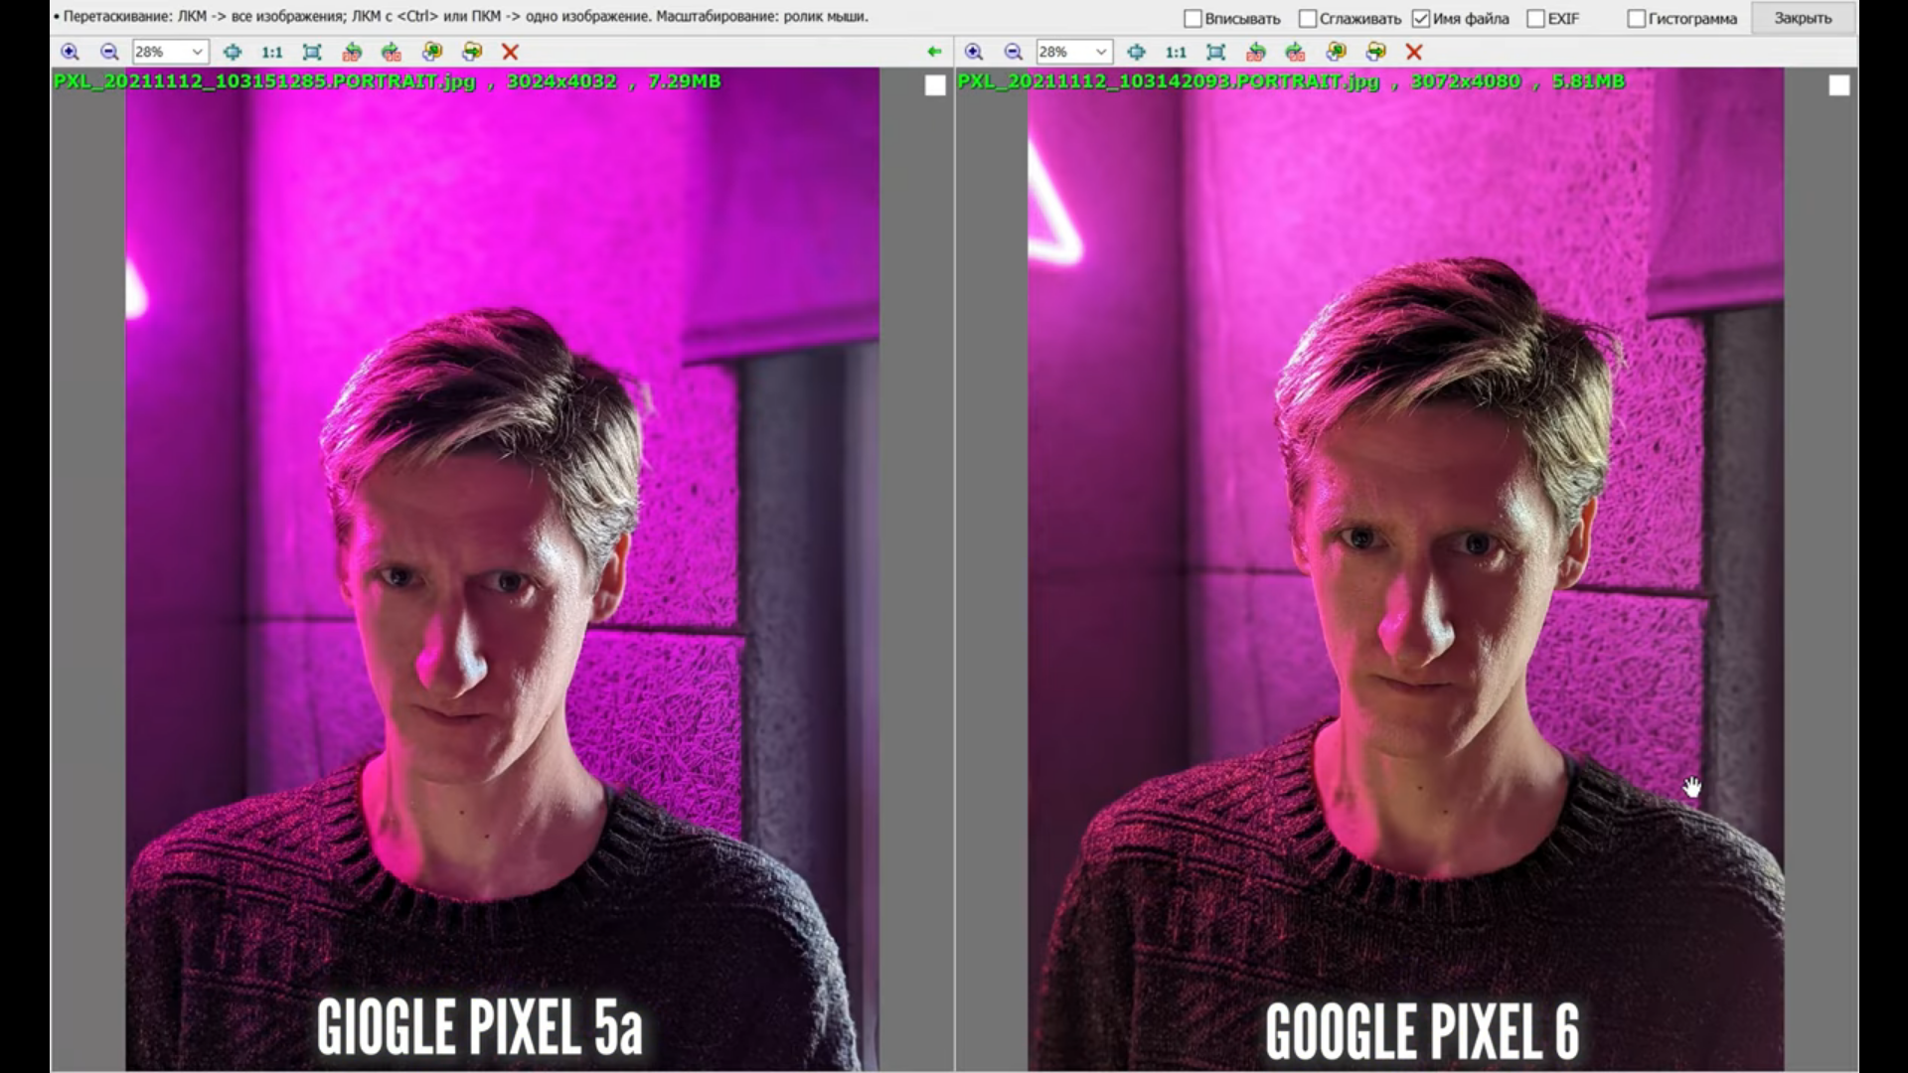The image size is (1908, 1073).
Task: Zoom out on the right image pane
Action: point(1014,52)
